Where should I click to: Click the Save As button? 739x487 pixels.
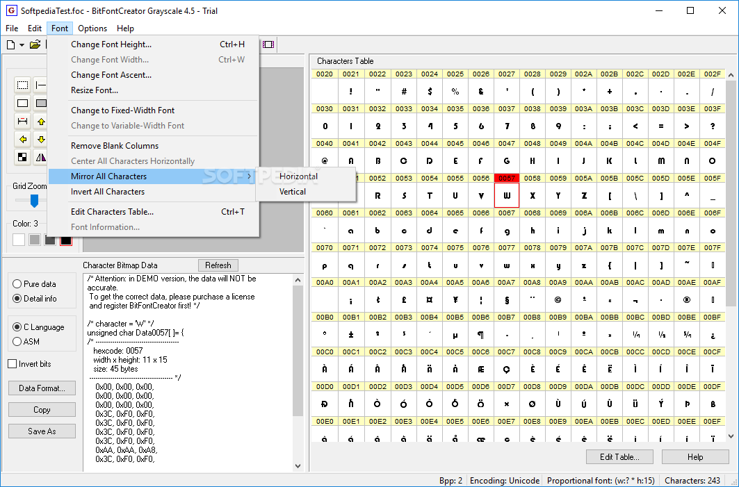pos(42,431)
